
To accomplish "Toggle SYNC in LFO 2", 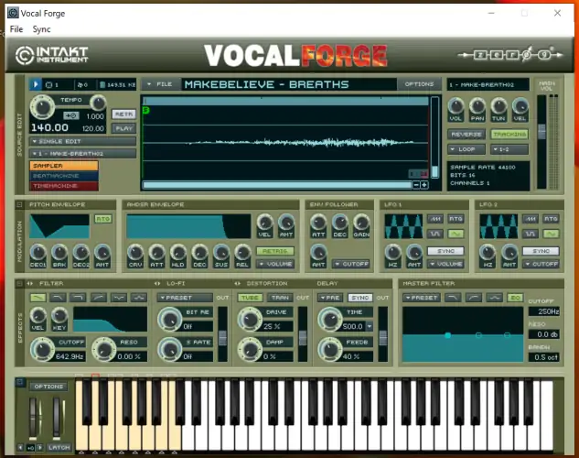I will [x=541, y=251].
